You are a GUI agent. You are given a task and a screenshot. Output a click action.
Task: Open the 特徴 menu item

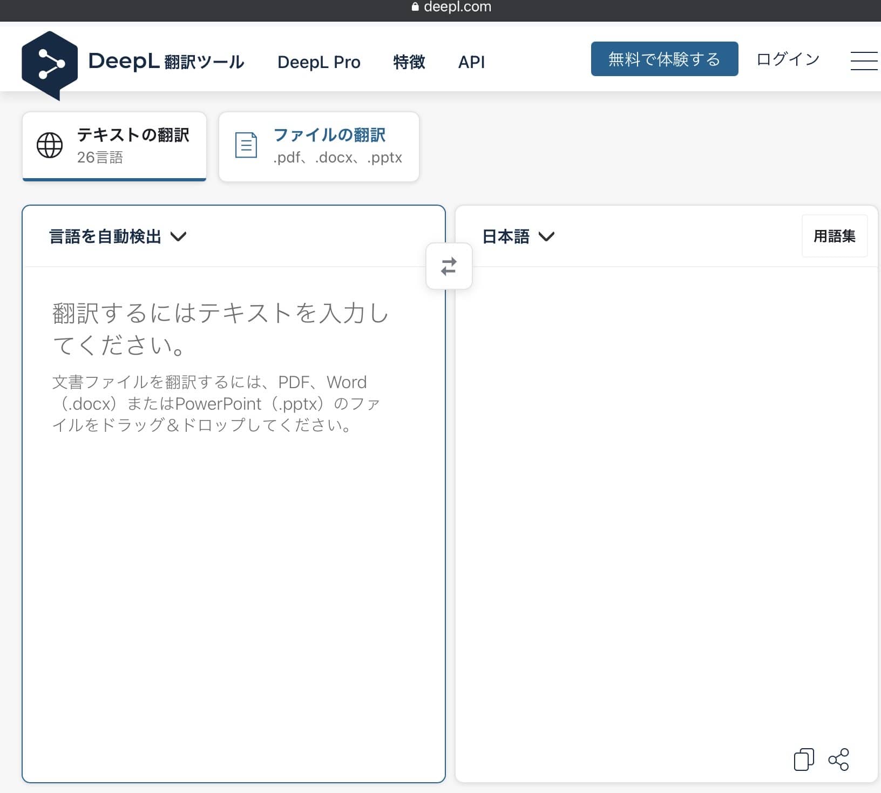click(x=409, y=62)
